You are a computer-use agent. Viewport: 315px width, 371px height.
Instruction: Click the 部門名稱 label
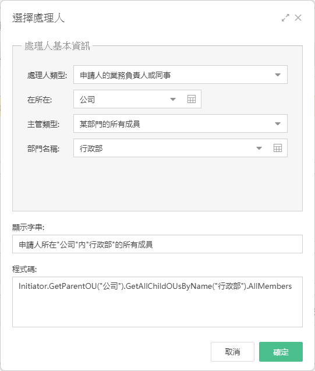coord(43,149)
